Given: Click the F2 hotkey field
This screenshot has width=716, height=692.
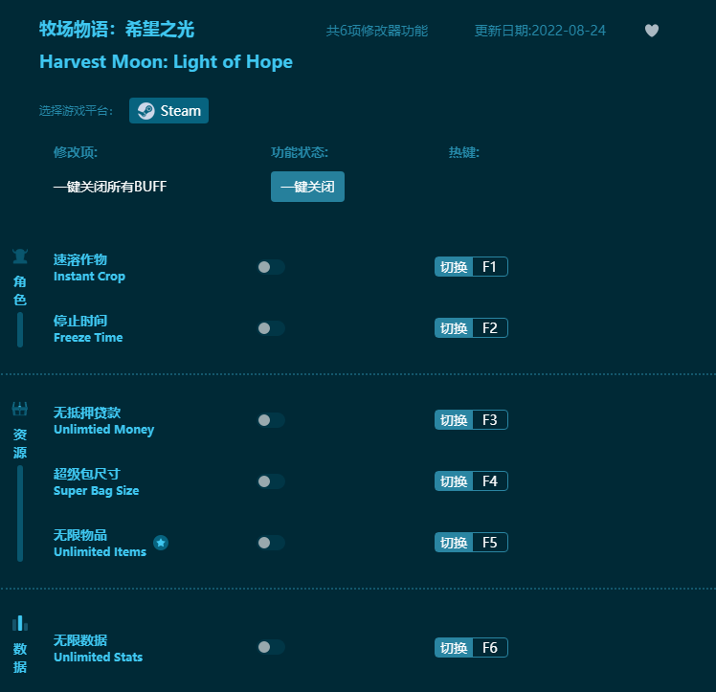Looking at the screenshot, I should [490, 327].
